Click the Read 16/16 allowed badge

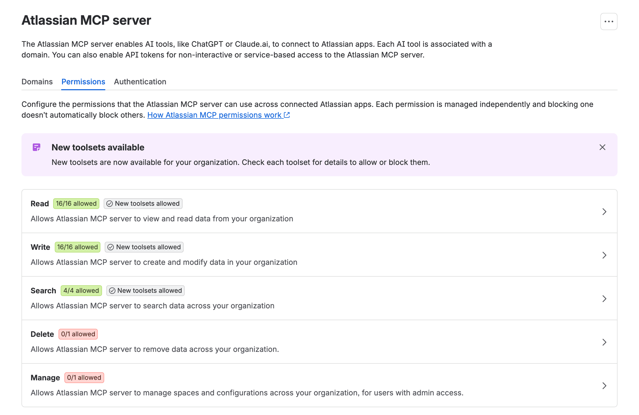(x=76, y=204)
